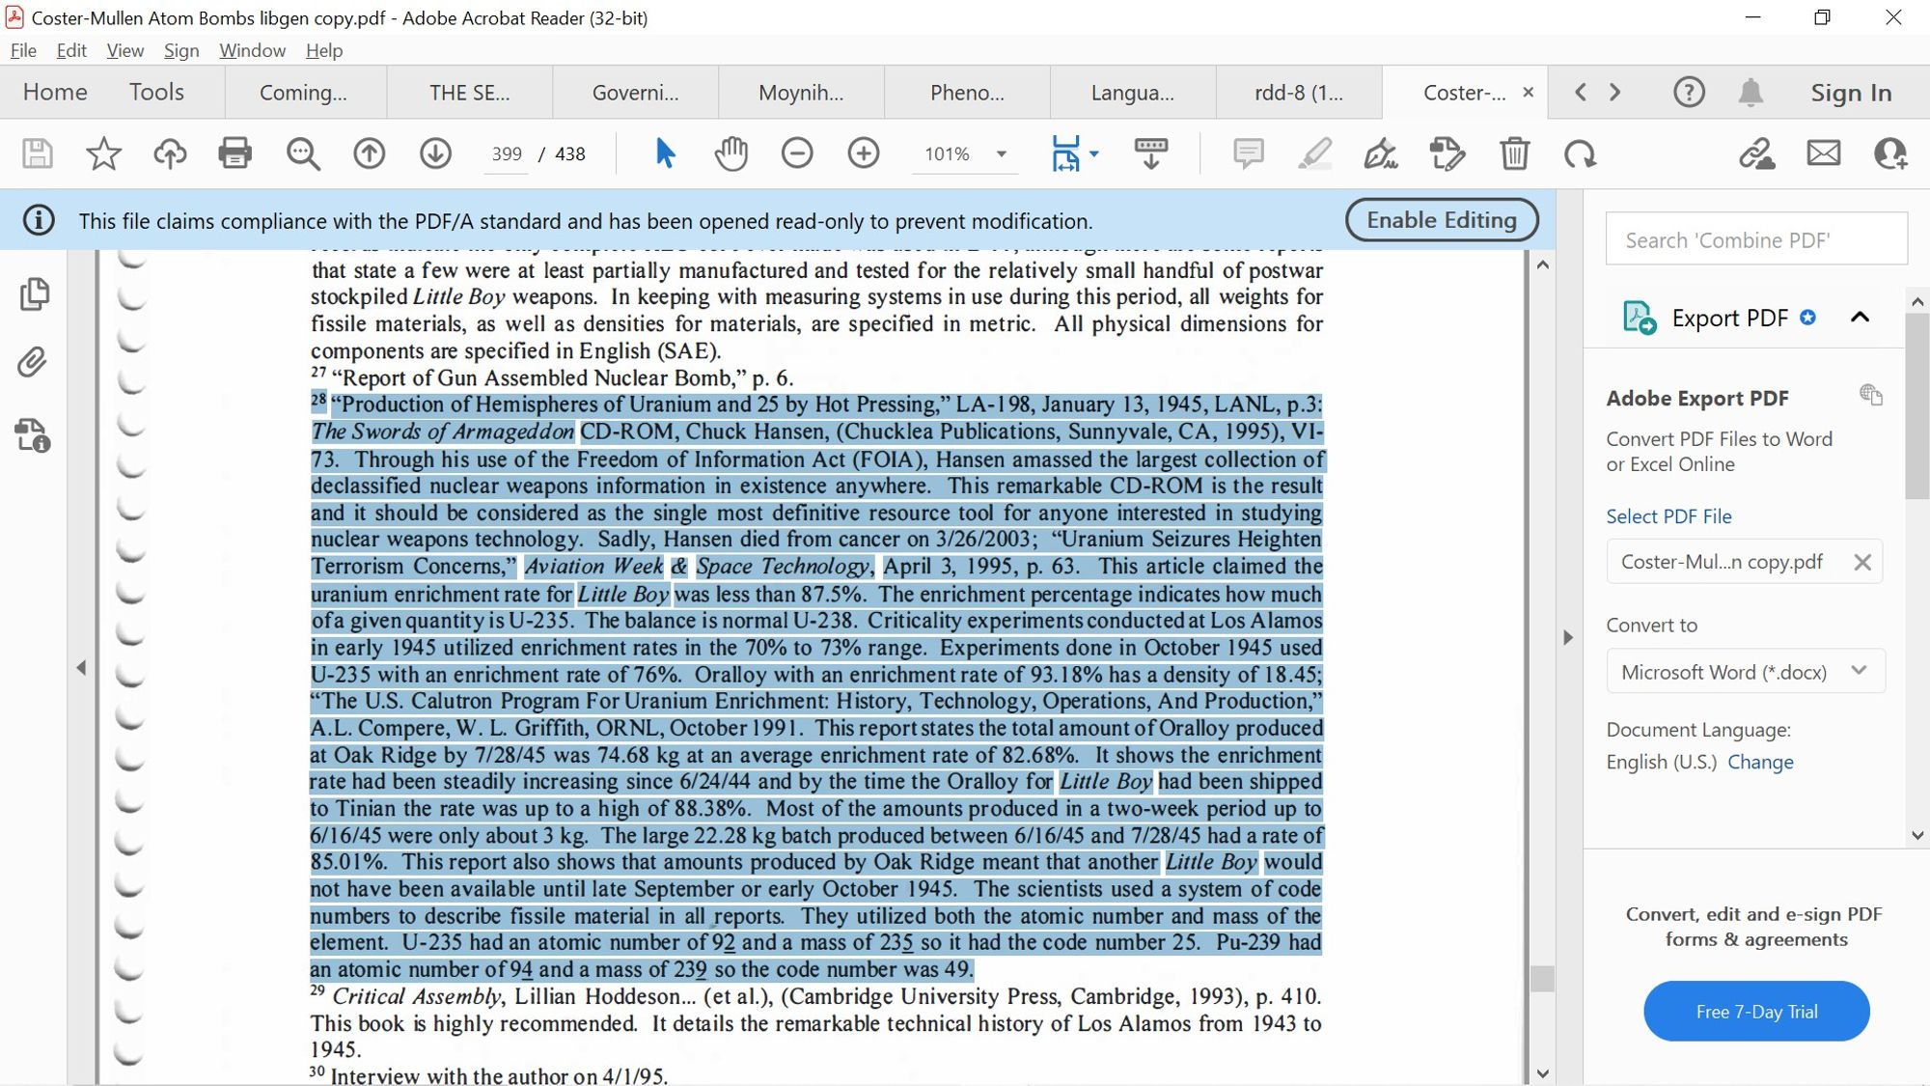Open the find text magnifier tool
The height and width of the screenshot is (1086, 1930).
tap(303, 153)
